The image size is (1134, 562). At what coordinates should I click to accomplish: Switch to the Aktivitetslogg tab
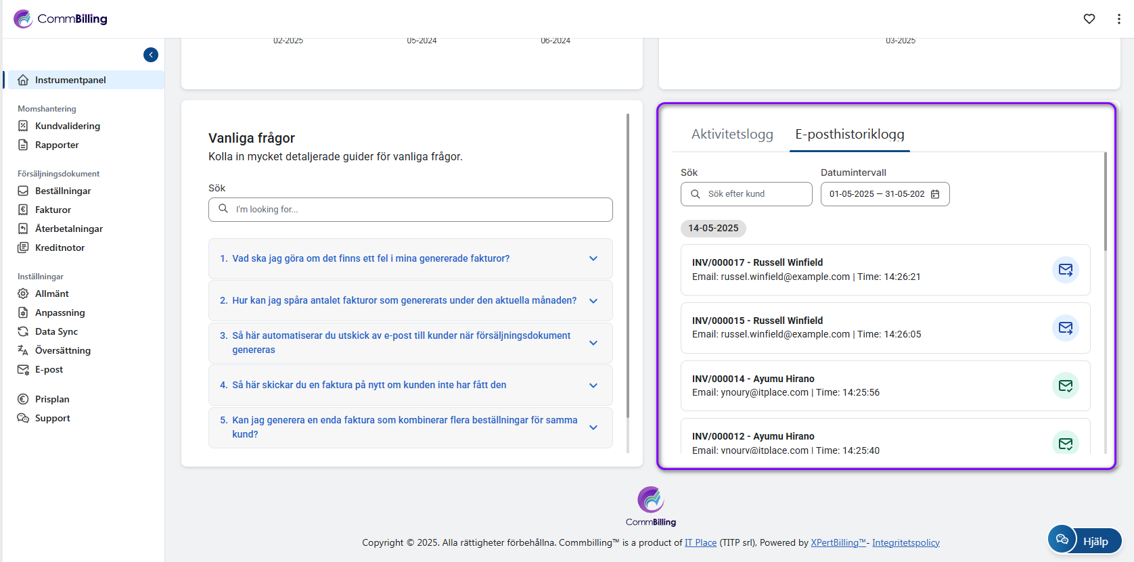(x=731, y=134)
